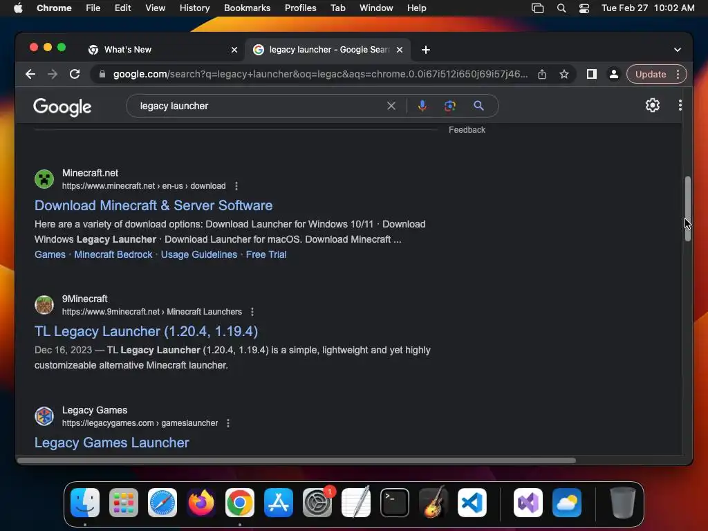The width and height of the screenshot is (708, 531).
Task: Open the Chrome Update menu button
Action: pyautogui.click(x=657, y=74)
